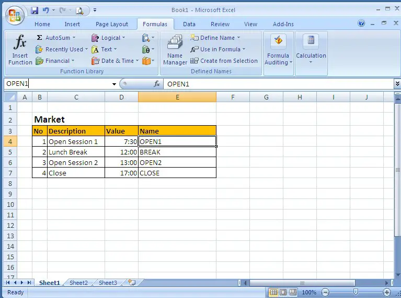Open the Name Manager

point(175,50)
